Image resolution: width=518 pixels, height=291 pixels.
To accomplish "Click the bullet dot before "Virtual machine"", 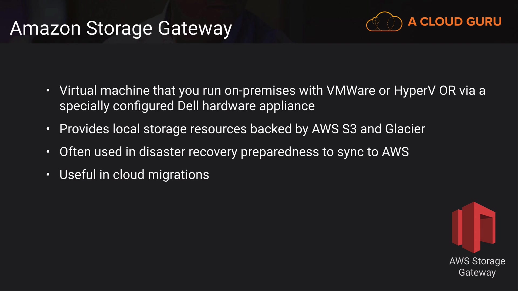I will pos(48,91).
